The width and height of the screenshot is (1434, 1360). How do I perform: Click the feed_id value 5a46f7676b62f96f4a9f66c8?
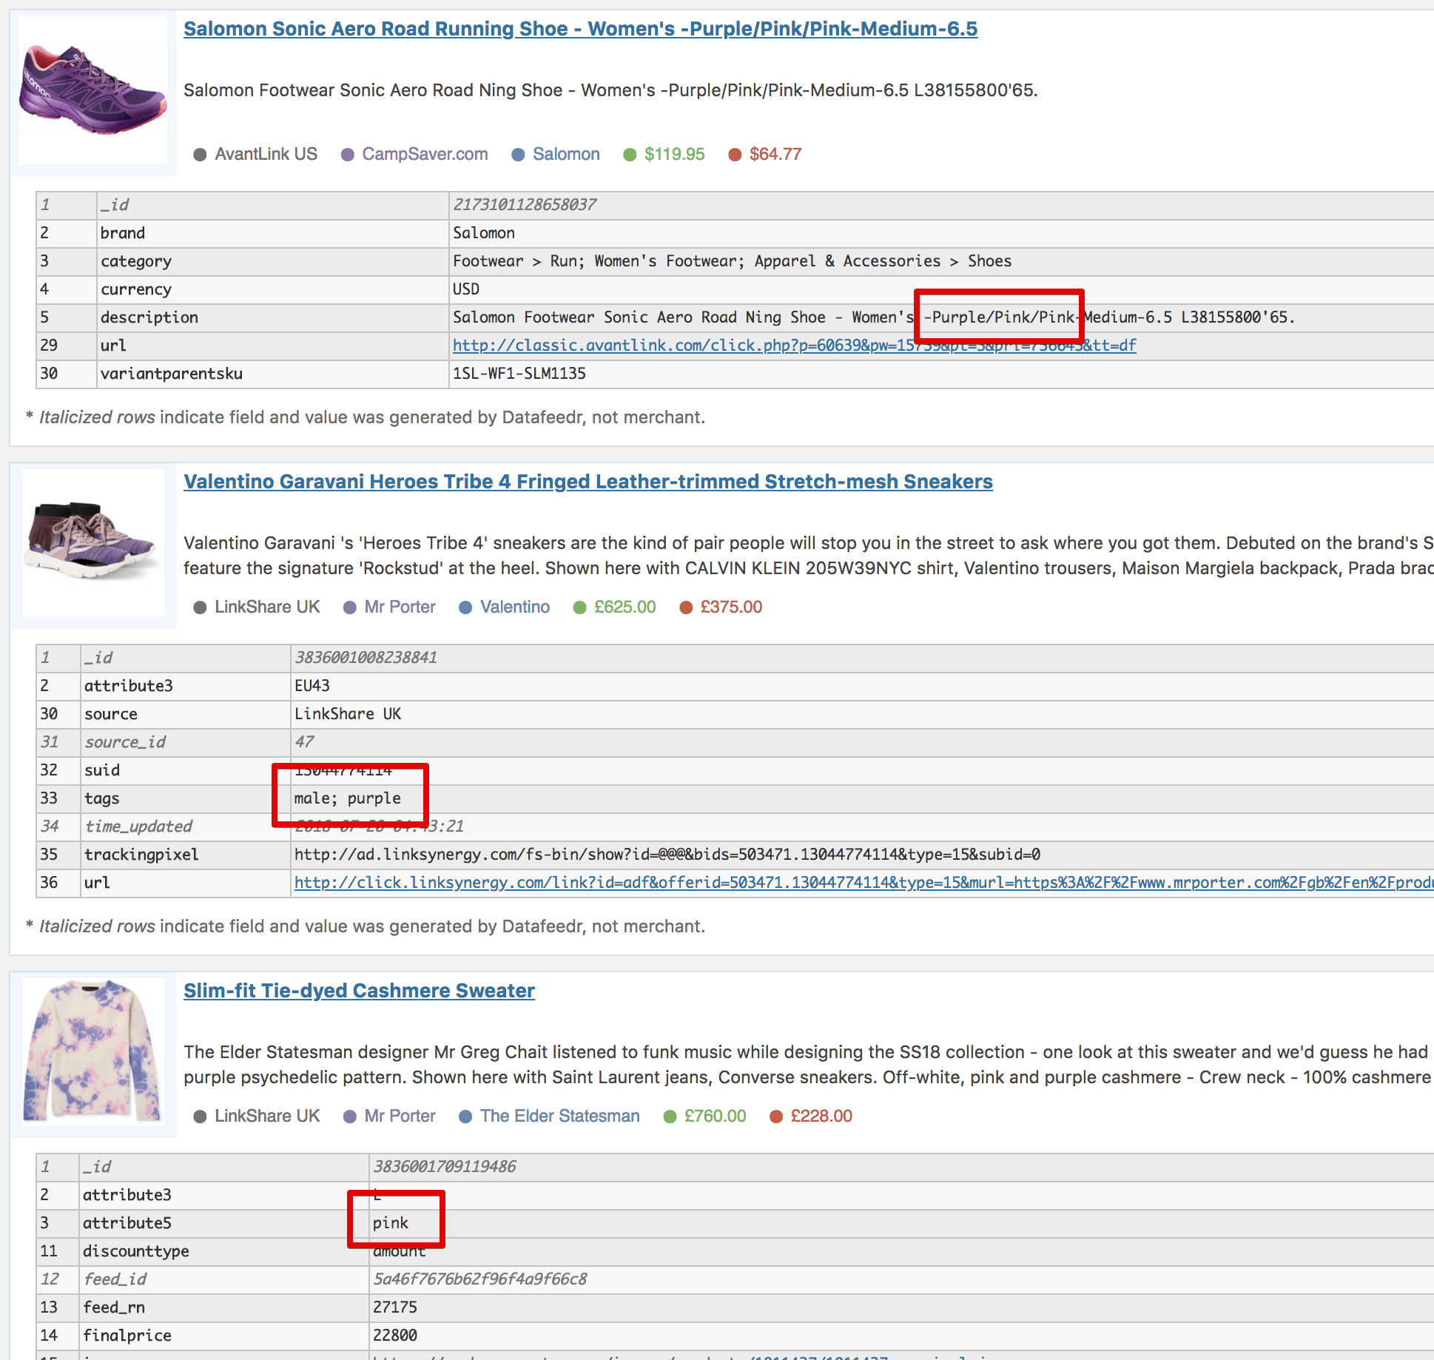point(480,1279)
